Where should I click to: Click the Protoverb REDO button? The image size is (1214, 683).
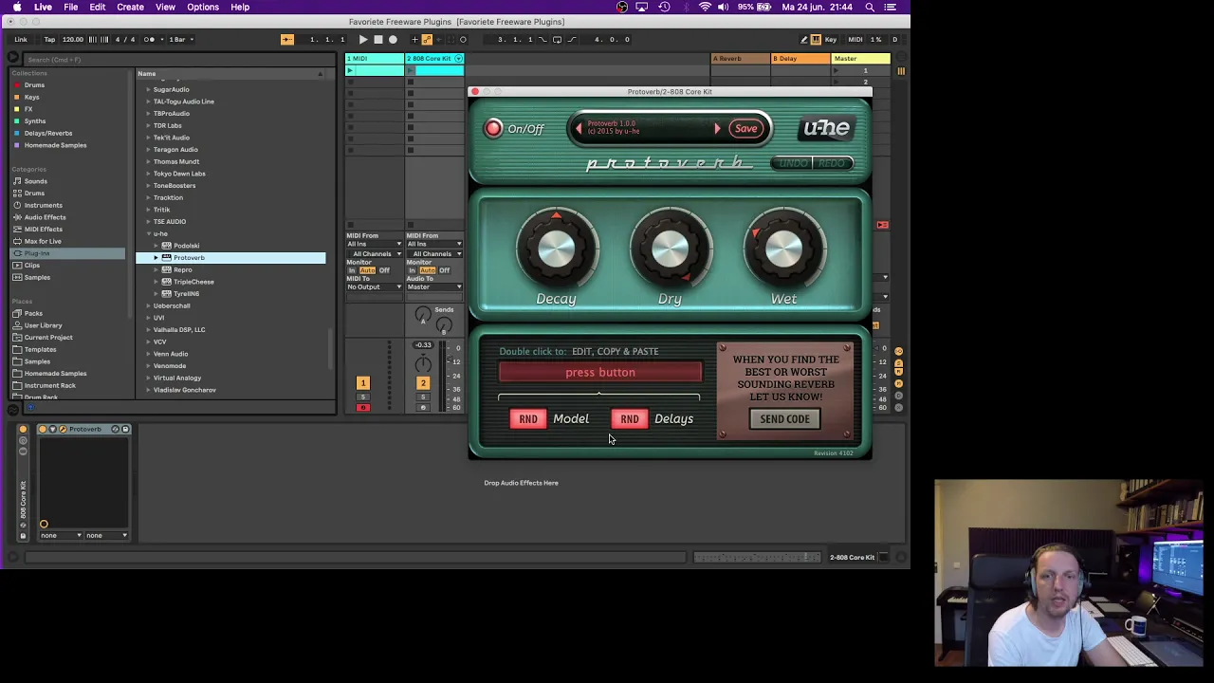click(832, 163)
